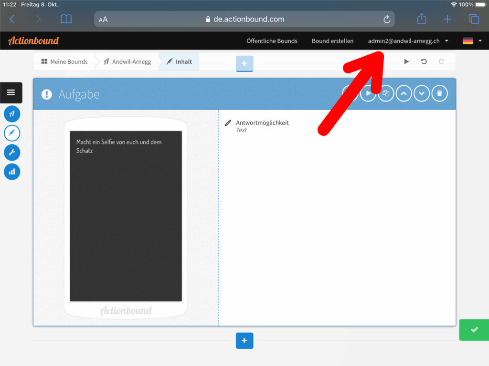Open the German flag language dropdown

472,41
